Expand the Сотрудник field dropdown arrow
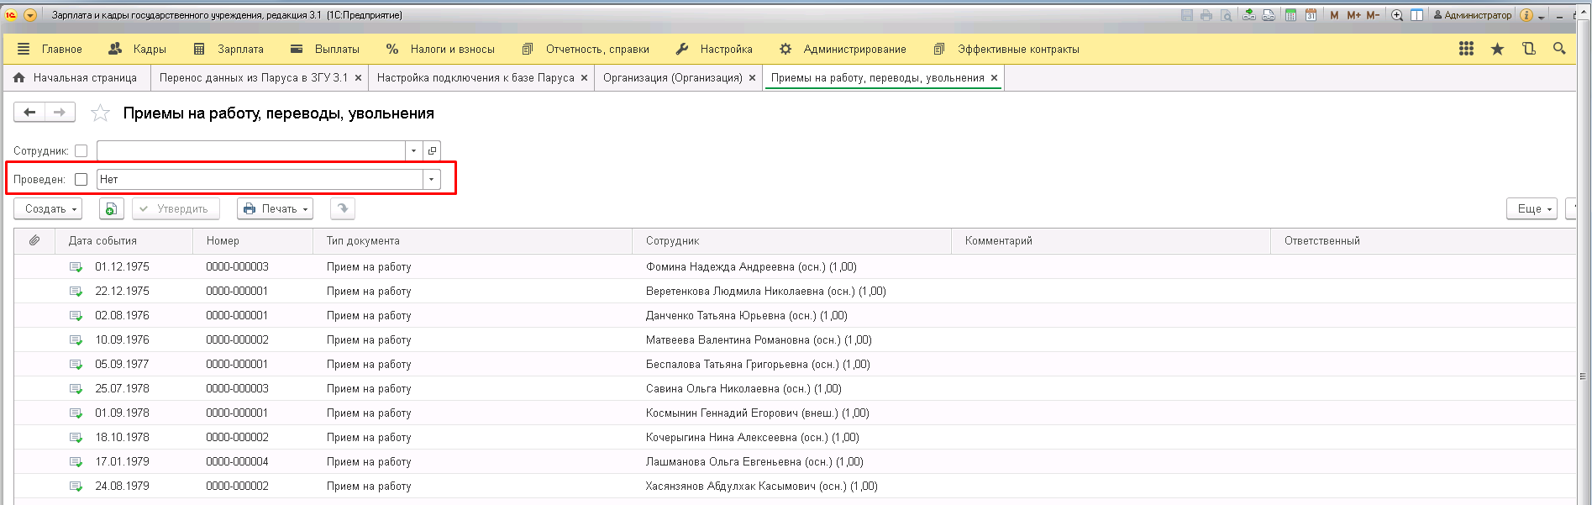Screen dimensions: 1592x505 [x=413, y=151]
